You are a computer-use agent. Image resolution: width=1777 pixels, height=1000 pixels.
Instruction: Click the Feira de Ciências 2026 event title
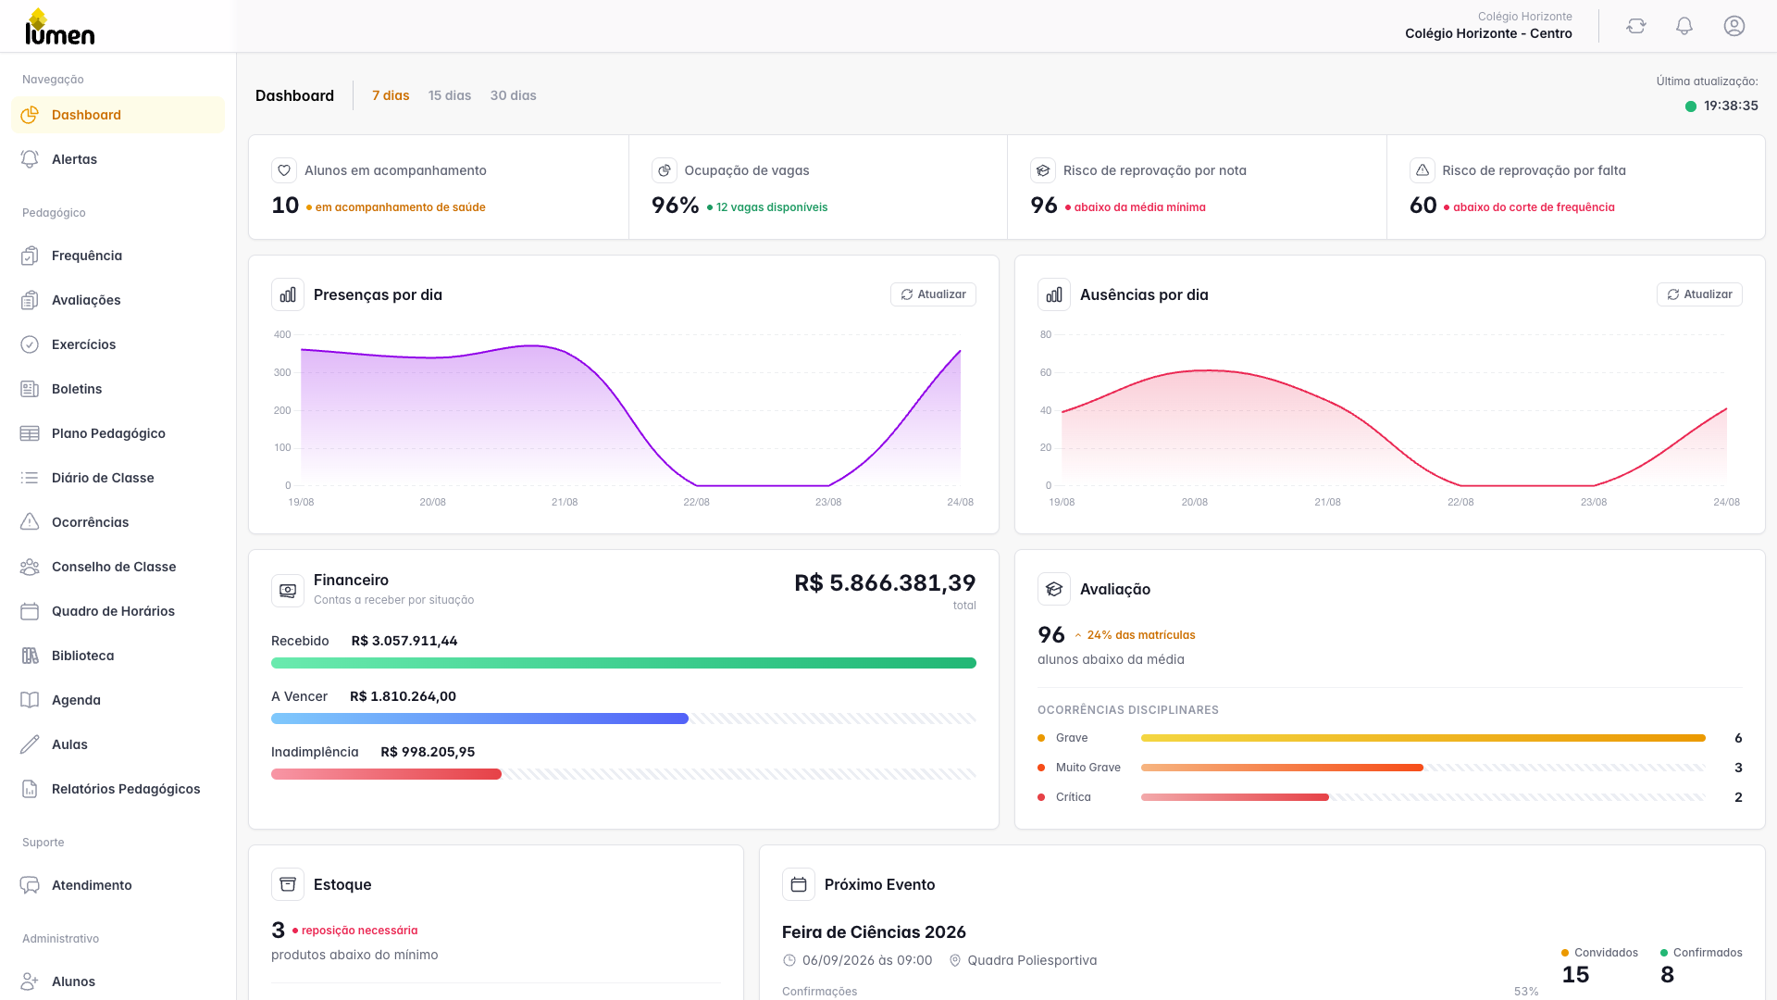[874, 932]
